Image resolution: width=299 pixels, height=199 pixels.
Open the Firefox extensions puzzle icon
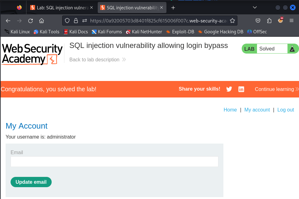point(269,21)
